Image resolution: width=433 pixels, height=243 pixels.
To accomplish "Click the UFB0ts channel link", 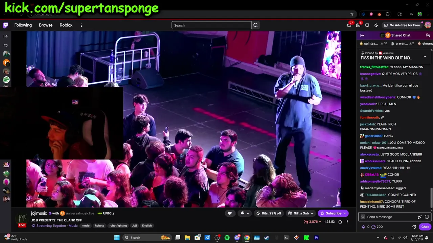I will click(109, 213).
